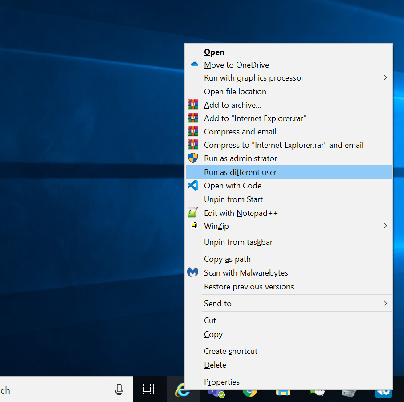Choose Open file location
This screenshot has width=404, height=402.
[x=235, y=92]
